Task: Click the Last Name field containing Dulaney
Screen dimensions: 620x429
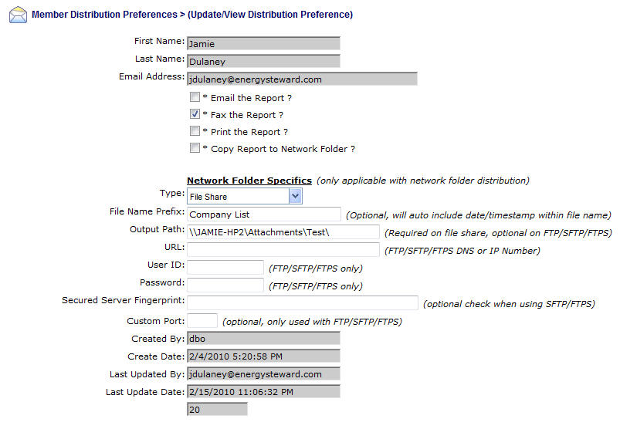Action: [x=263, y=61]
